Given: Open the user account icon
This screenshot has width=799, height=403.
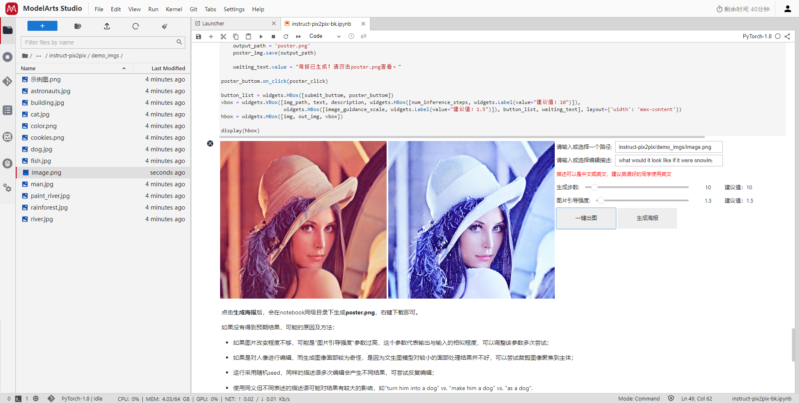Looking at the screenshot, I should 787,9.
